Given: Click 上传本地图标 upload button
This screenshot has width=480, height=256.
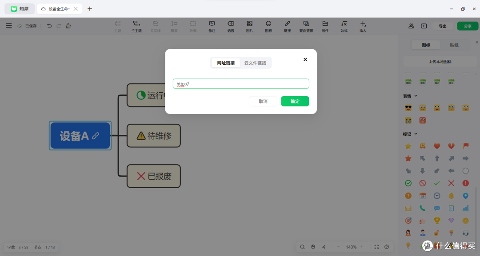Looking at the screenshot, I should (x=440, y=62).
